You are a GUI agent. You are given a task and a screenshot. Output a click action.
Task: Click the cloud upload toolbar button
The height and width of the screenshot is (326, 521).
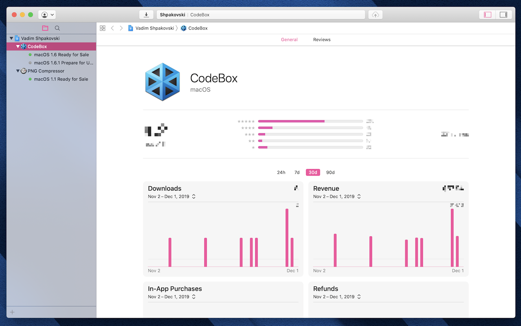(x=375, y=15)
